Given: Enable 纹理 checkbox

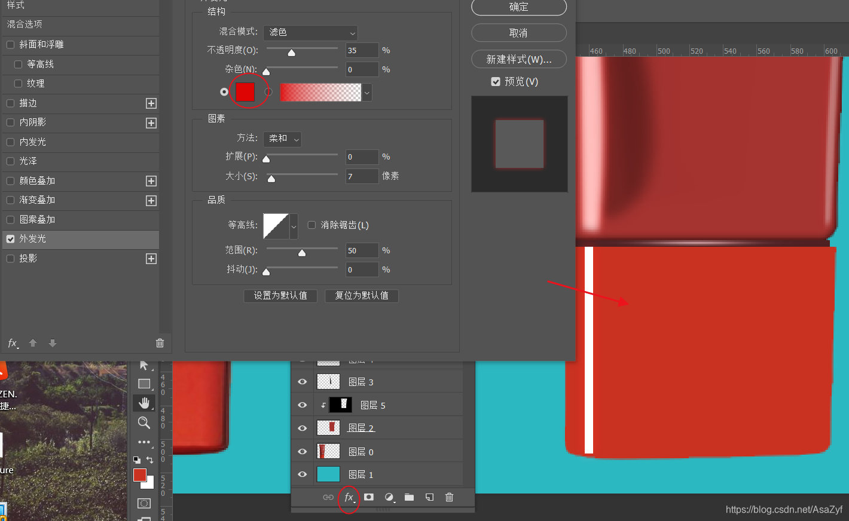Looking at the screenshot, I should [18, 84].
